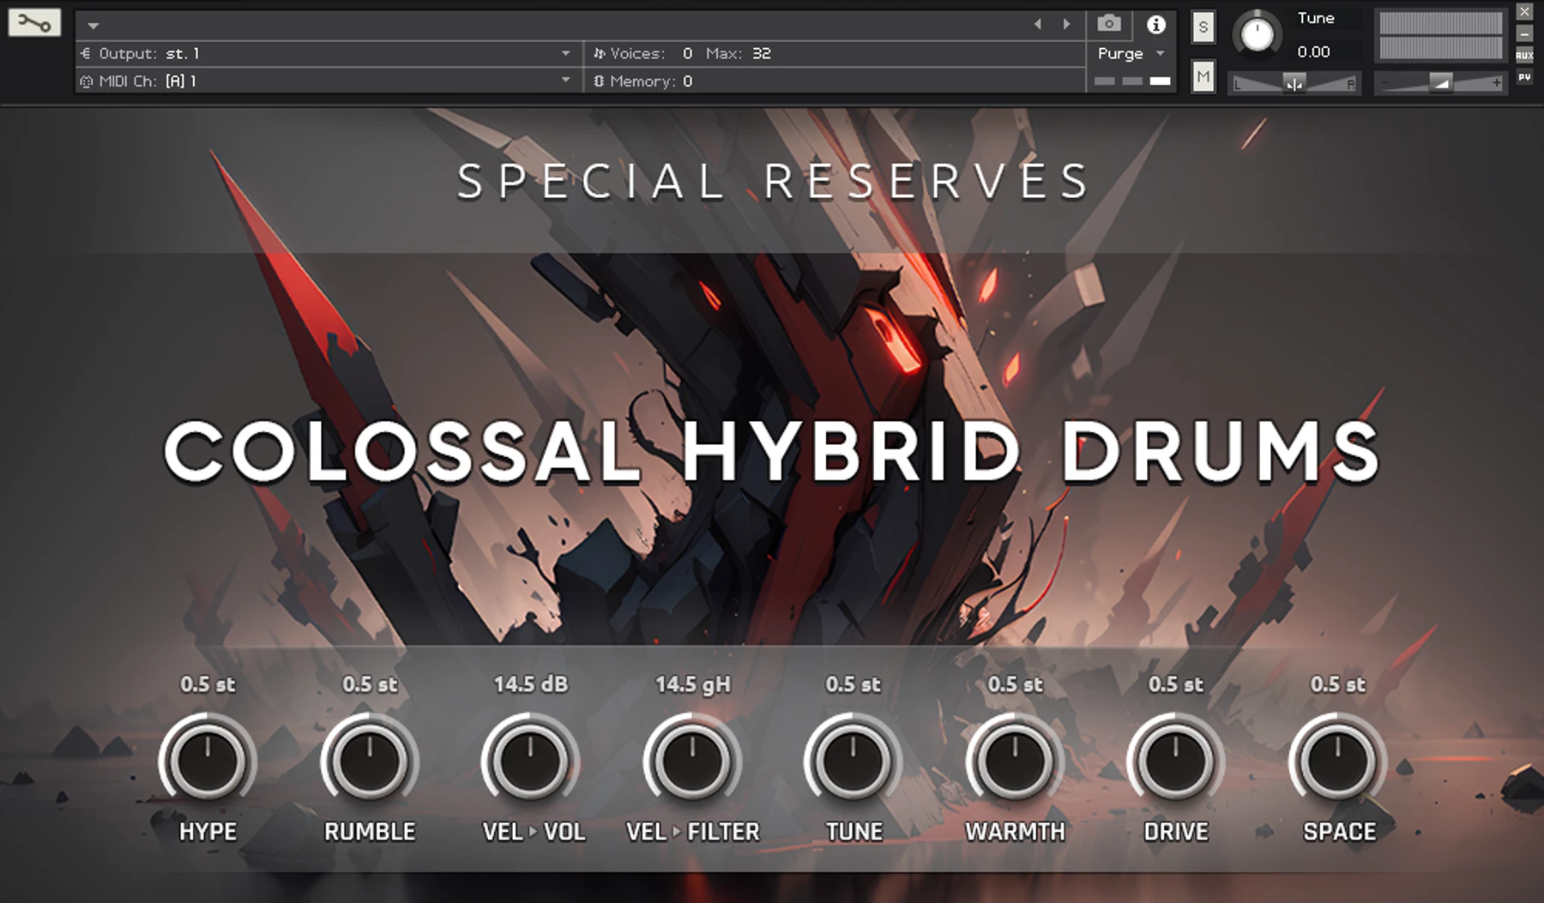The width and height of the screenshot is (1544, 903).
Task: Toggle the AUX sends view
Action: pyautogui.click(x=1524, y=56)
